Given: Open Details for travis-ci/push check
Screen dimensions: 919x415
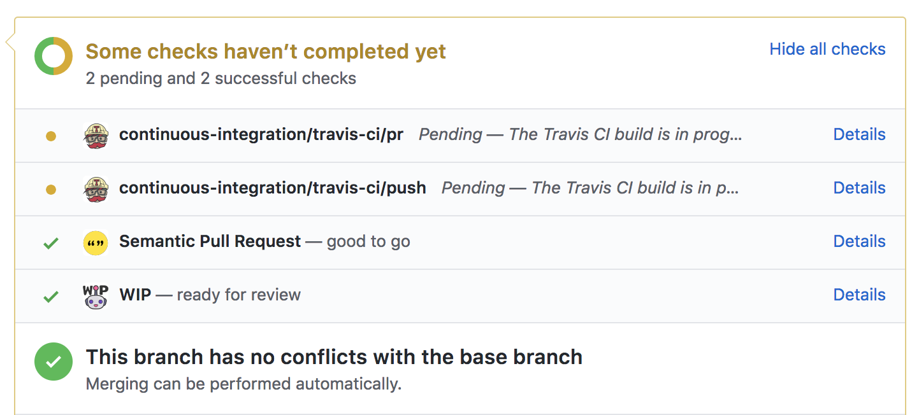Looking at the screenshot, I should [x=859, y=188].
